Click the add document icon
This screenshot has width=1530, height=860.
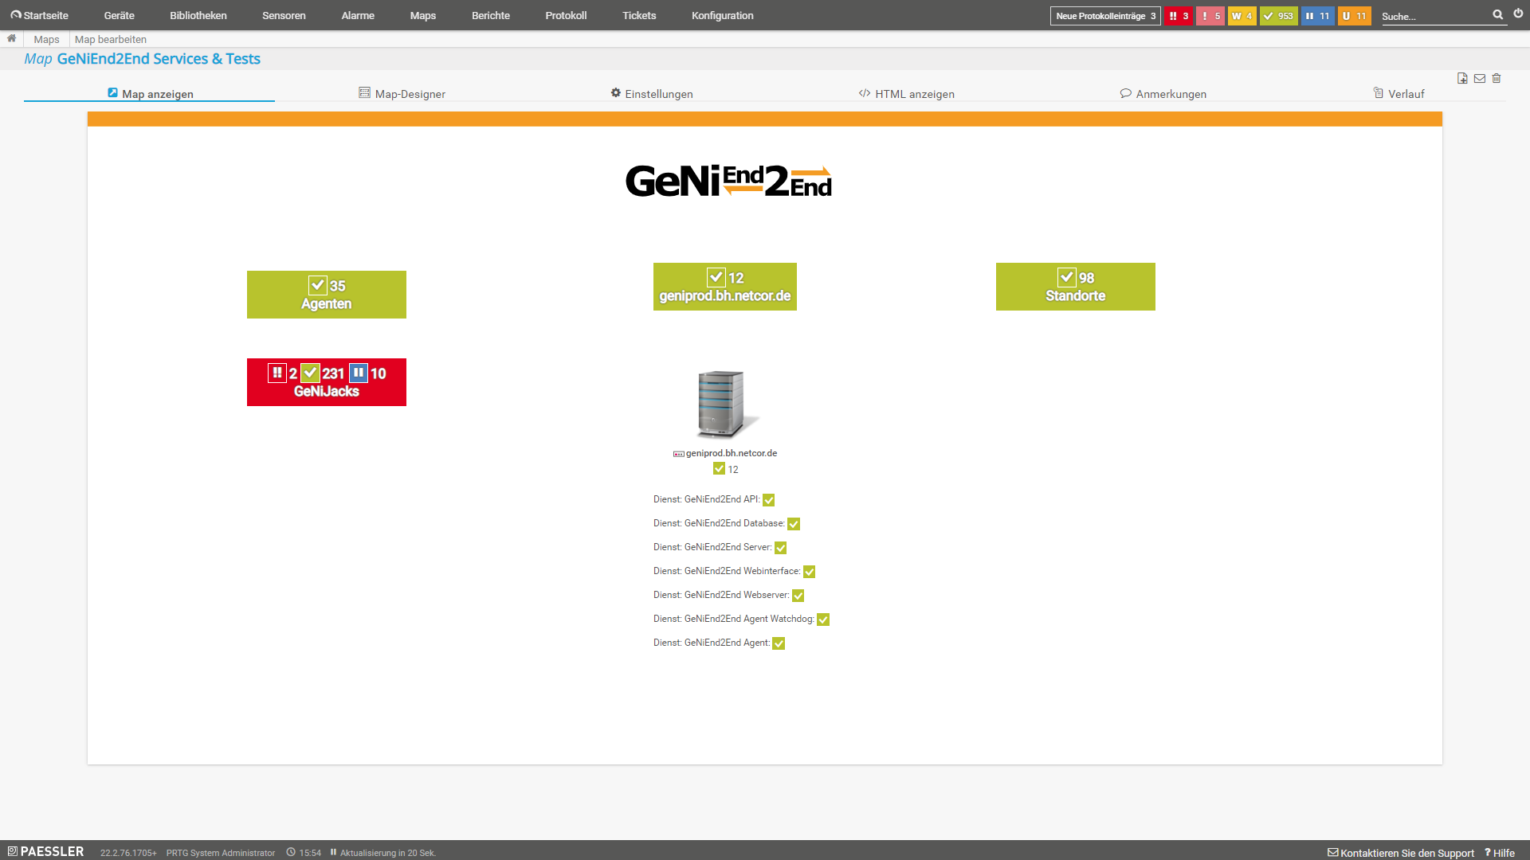1462,78
